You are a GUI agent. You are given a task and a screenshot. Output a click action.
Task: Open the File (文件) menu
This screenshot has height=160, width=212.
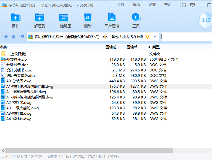[x=121, y=5]
